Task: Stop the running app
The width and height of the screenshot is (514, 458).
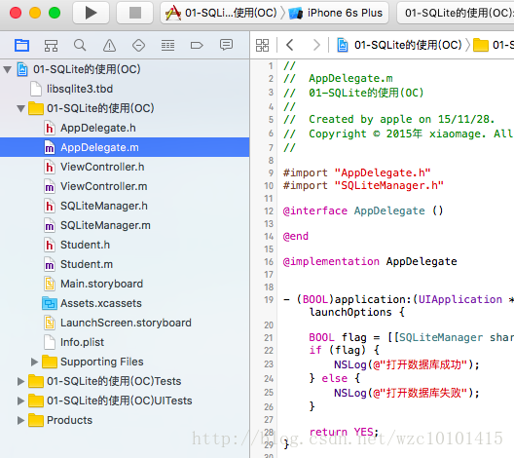Action: coord(134,13)
